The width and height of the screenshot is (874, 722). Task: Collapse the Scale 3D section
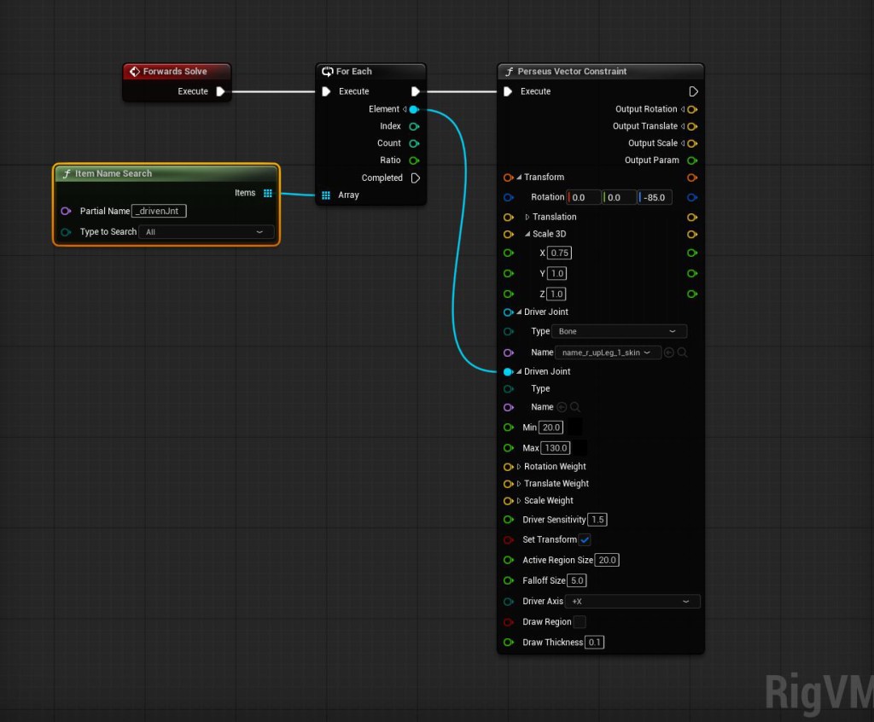pos(527,234)
